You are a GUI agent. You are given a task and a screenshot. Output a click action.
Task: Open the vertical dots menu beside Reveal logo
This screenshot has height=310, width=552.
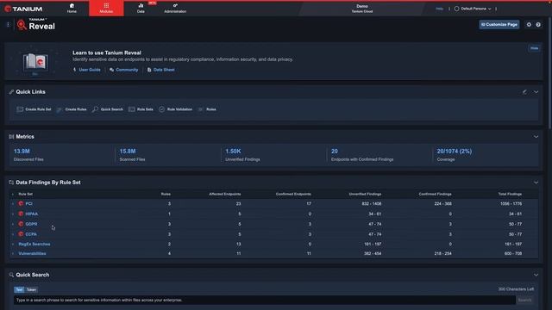[8, 25]
